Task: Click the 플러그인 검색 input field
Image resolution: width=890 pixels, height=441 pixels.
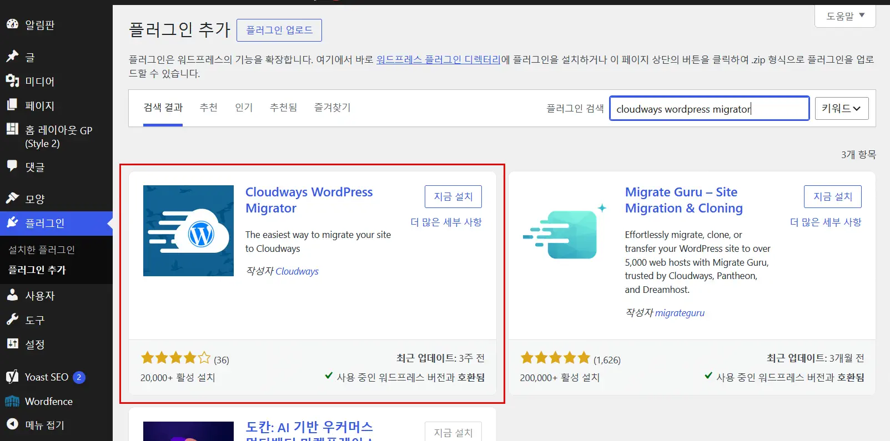Action: coord(710,109)
